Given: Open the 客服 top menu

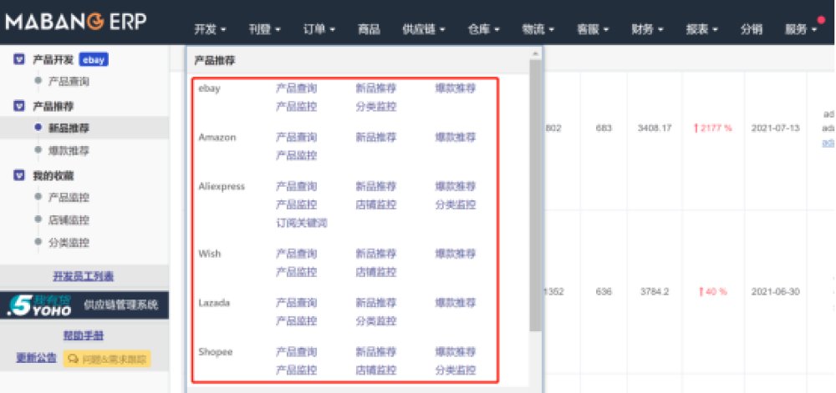Looking at the screenshot, I should [x=593, y=30].
